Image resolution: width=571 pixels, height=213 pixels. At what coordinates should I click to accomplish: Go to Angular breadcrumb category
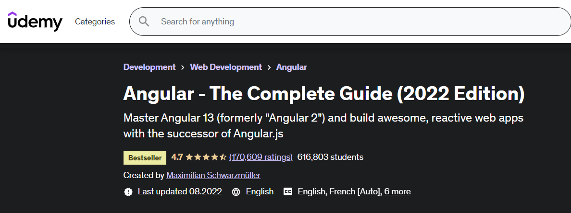[x=291, y=67]
